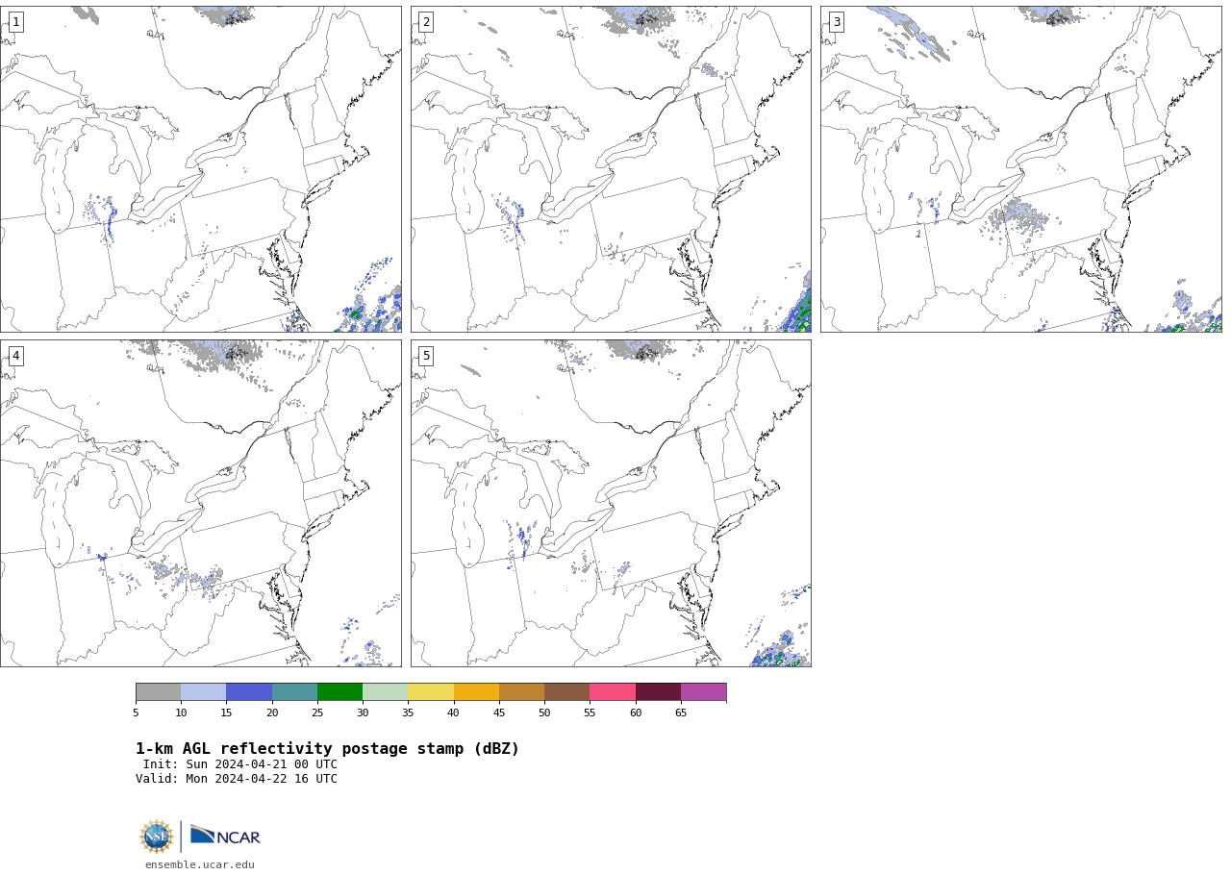This screenshot has height=875, width=1231.
Task: Click the panel number label 4
Action: 15,356
